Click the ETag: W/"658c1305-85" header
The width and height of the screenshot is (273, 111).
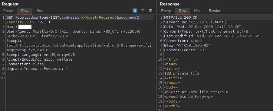click(187, 46)
